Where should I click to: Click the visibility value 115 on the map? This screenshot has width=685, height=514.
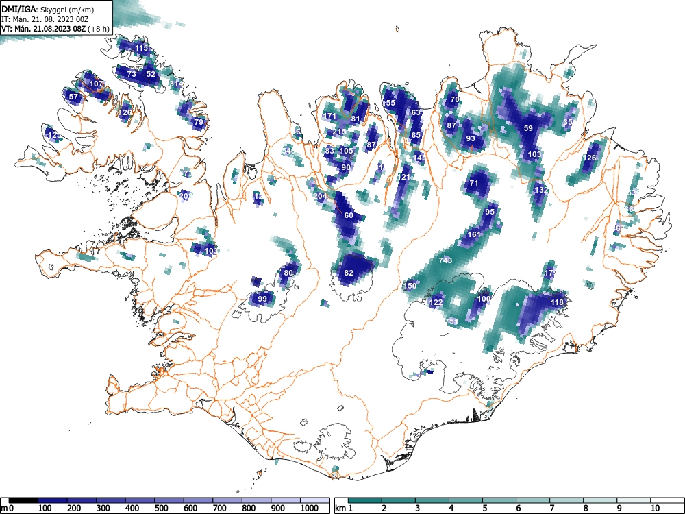pos(142,48)
